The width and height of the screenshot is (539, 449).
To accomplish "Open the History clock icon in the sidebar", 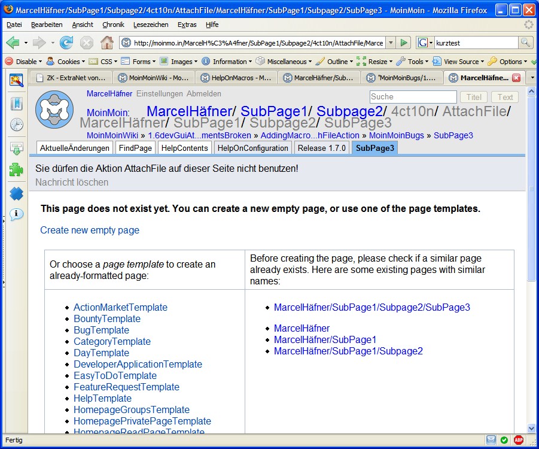I will point(17,125).
